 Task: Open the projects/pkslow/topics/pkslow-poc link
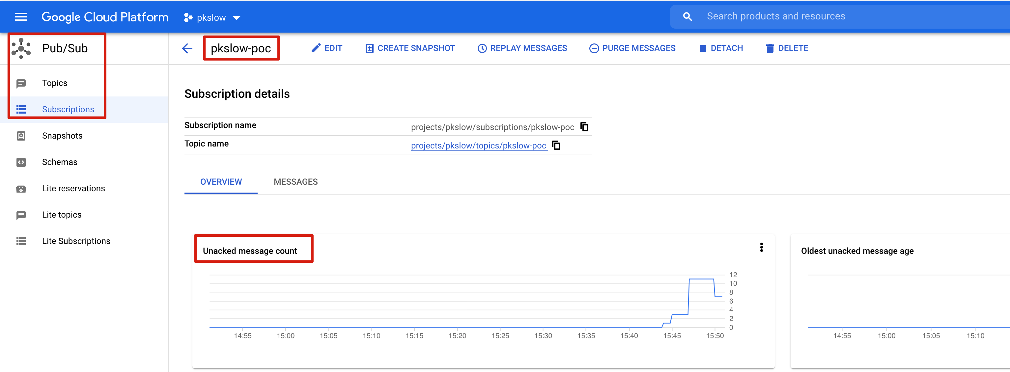coord(479,146)
